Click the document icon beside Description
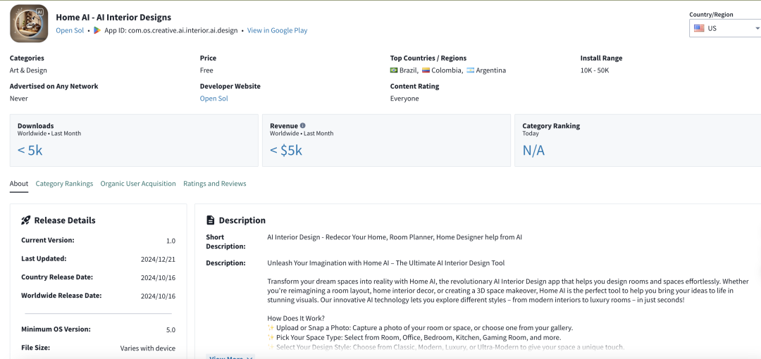 (x=210, y=220)
